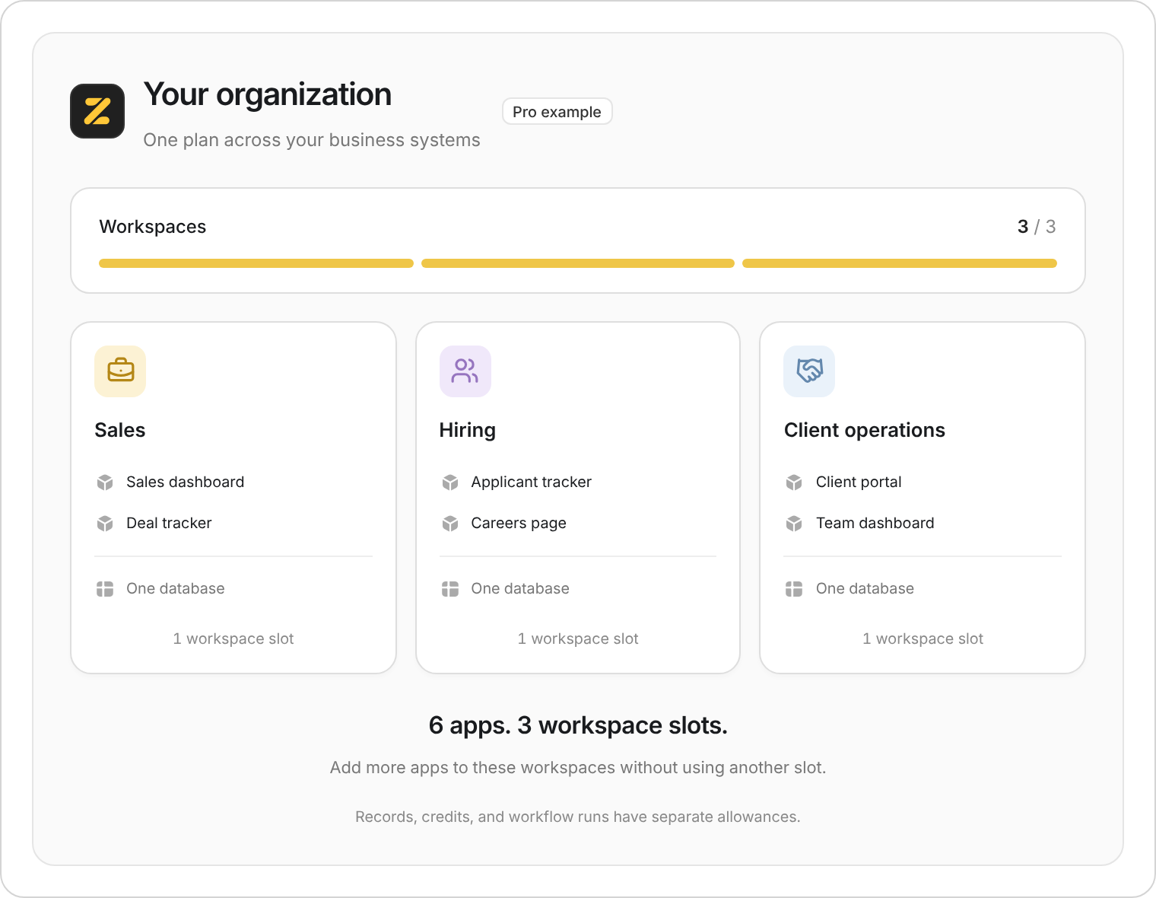The height and width of the screenshot is (898, 1156).
Task: Click the third workspace progress bar segment
Action: [900, 263]
